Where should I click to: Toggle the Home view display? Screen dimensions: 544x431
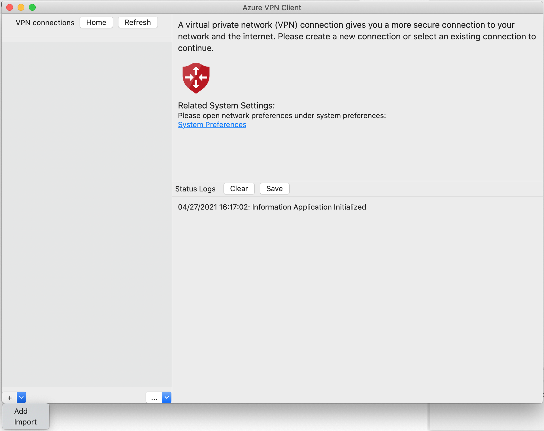point(96,22)
